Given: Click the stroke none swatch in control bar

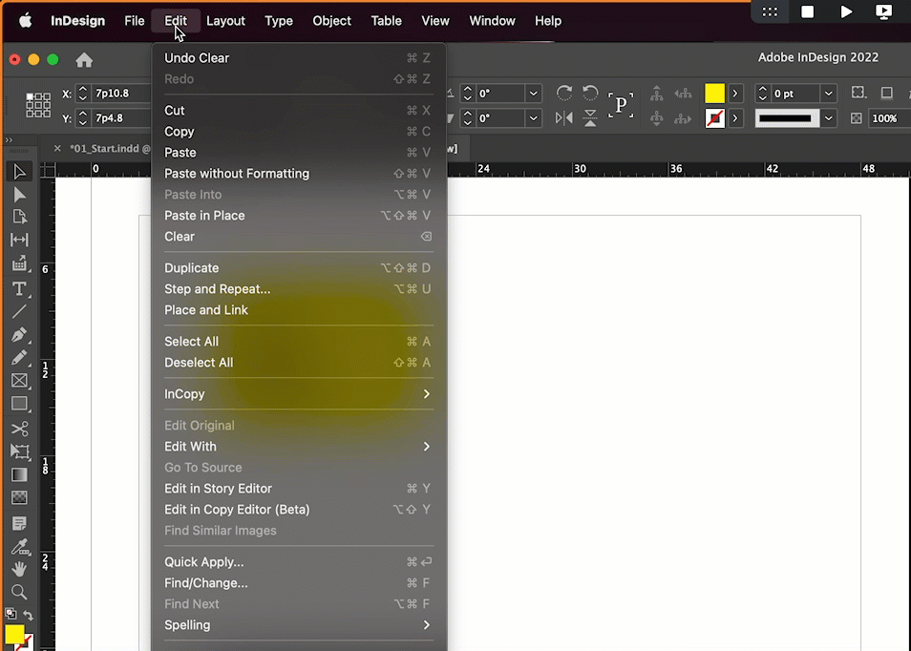Looking at the screenshot, I should pos(714,118).
